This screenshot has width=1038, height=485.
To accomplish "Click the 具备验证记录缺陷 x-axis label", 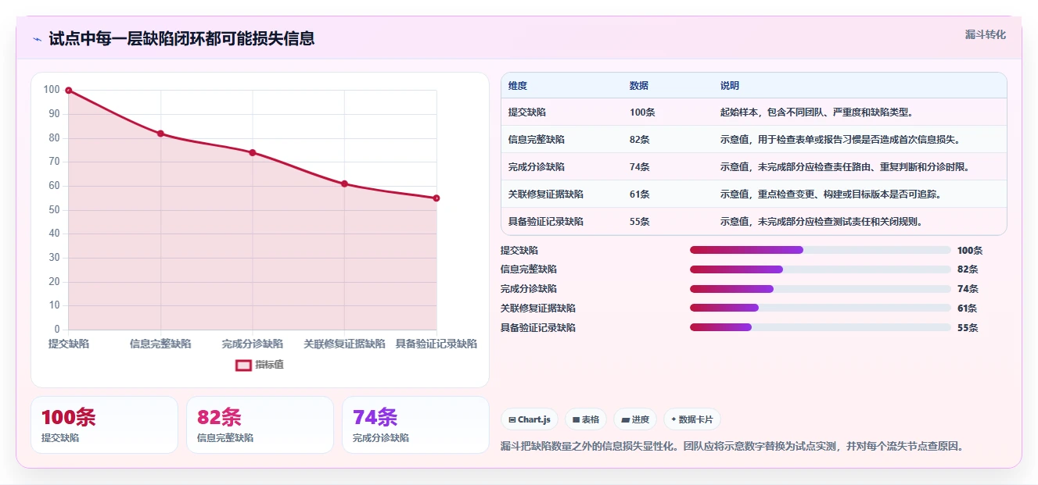I will (x=436, y=344).
